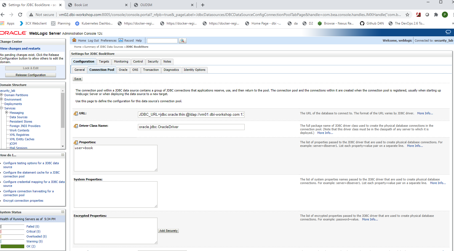Image resolution: width=454 pixels, height=251 pixels.
Task: Click the restart icon beside Driver Class Name
Action: 76,126
